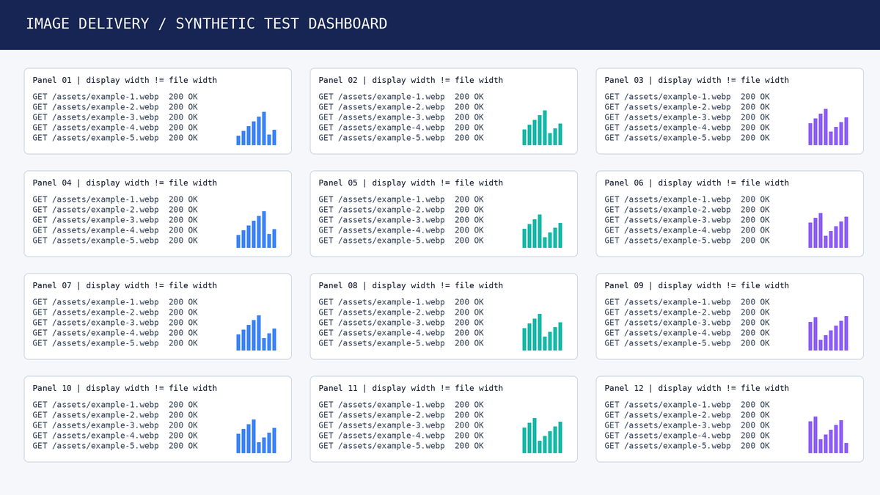Select the Panel 06 header label
880x495 pixels.
tap(697, 183)
